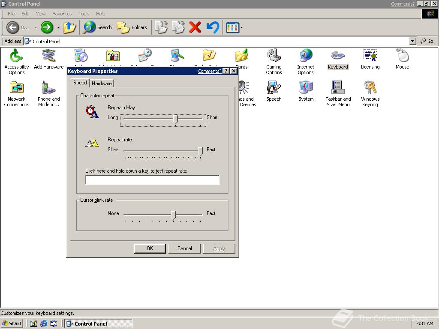Open Add Hardware icon

tap(49, 59)
